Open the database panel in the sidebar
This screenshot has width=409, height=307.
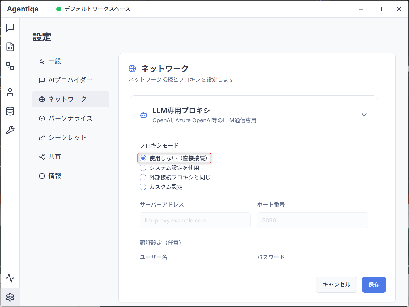click(10, 111)
